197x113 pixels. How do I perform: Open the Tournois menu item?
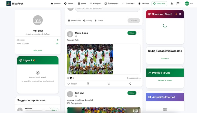point(144,4)
